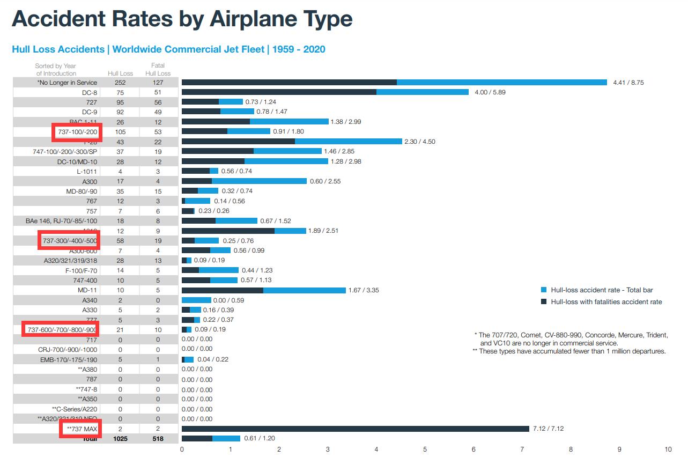
Task: Select the 737-100/-200 row label
Action: tap(77, 131)
